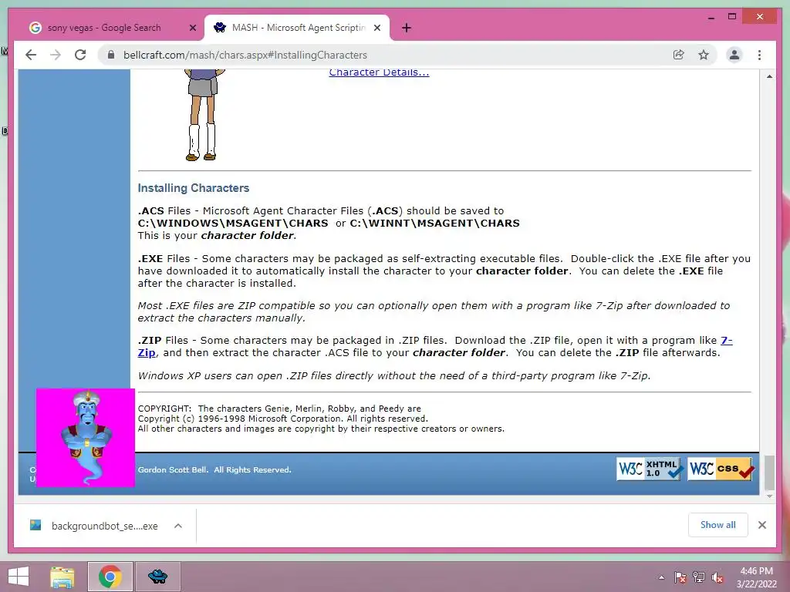Close the sony vegas Google Search tab
Screen dimensions: 790x592
[x=192, y=28]
